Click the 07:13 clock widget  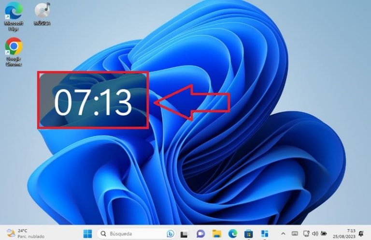tap(93, 100)
